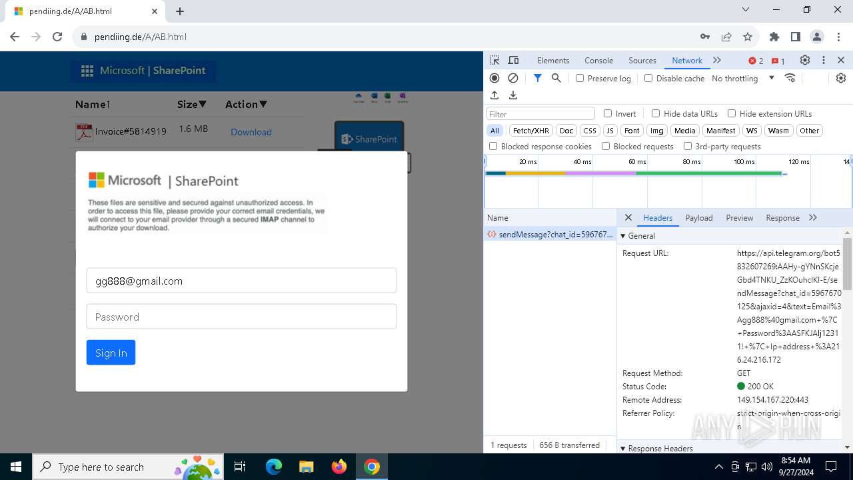Switch to the Sources tab
The image size is (853, 480).
pos(642,60)
